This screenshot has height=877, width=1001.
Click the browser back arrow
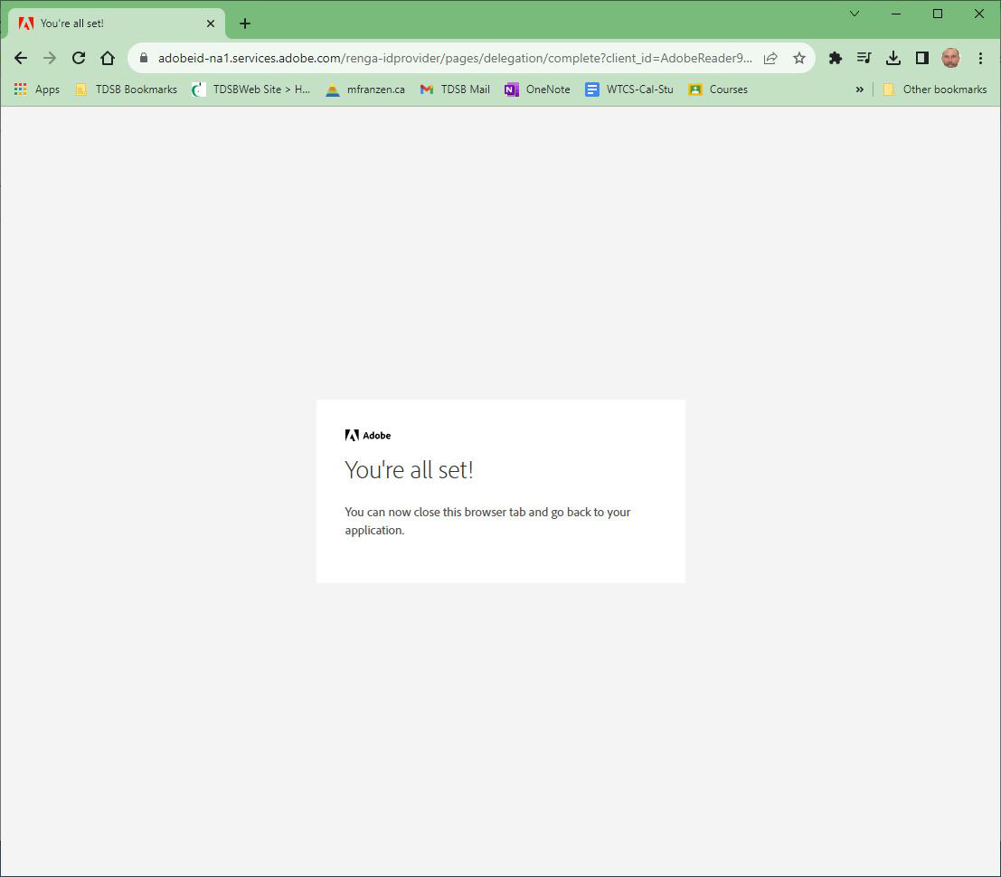pos(21,58)
